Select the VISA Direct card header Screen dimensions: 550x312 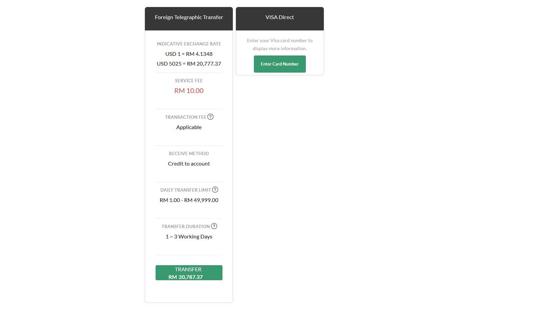tap(280, 17)
